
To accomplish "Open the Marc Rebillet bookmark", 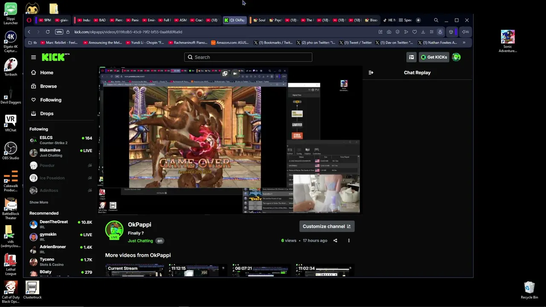I will [x=58, y=43].
